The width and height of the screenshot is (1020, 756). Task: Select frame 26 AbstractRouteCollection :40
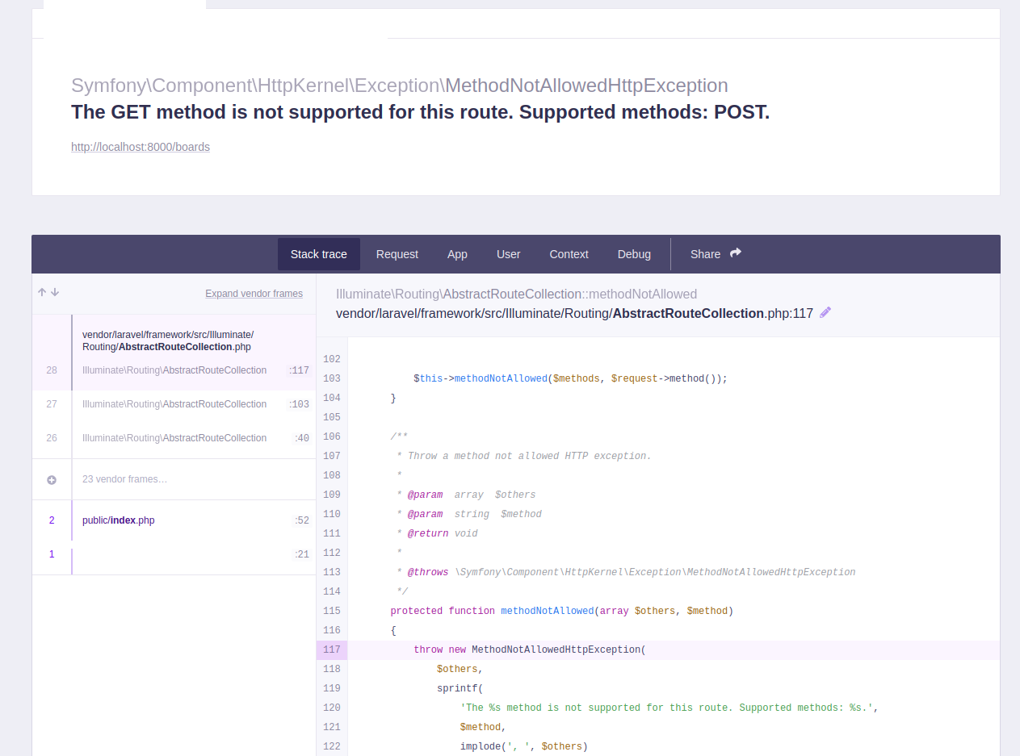coord(174,438)
